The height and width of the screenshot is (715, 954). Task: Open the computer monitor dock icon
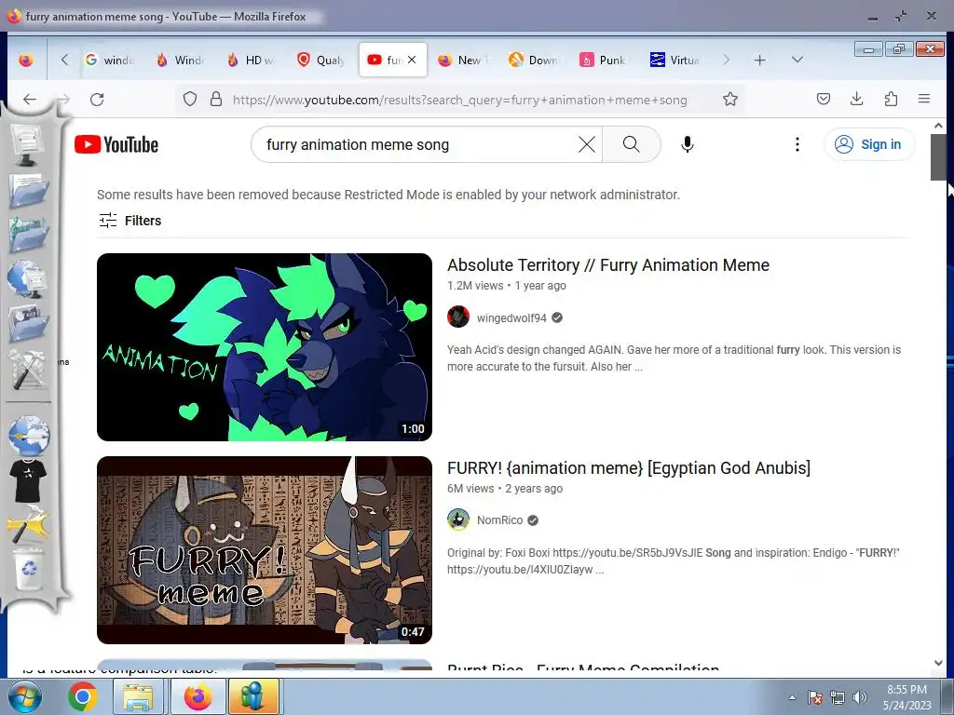pyautogui.click(x=27, y=144)
